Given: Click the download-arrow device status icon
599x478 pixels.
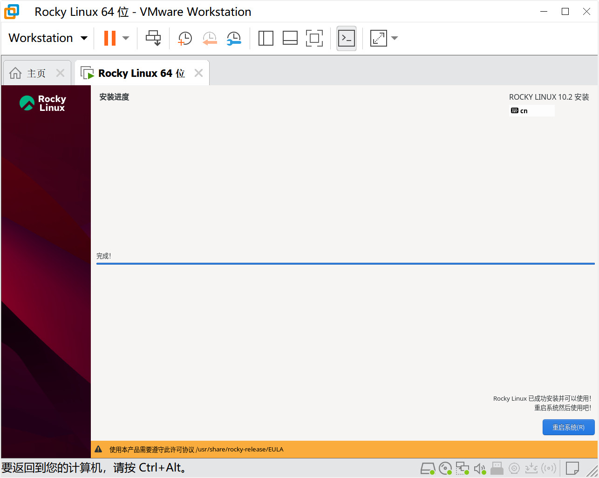Looking at the screenshot, I should click(531, 468).
